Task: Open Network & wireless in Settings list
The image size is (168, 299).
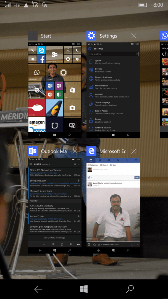Action: click(x=113, y=79)
